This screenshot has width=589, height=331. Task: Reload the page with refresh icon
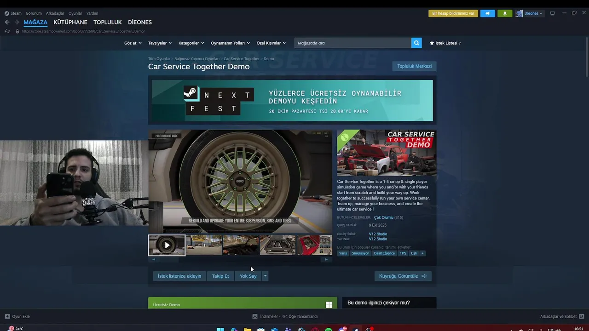click(7, 31)
